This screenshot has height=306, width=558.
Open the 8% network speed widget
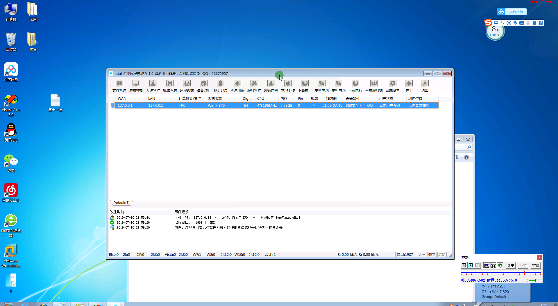pyautogui.click(x=495, y=32)
